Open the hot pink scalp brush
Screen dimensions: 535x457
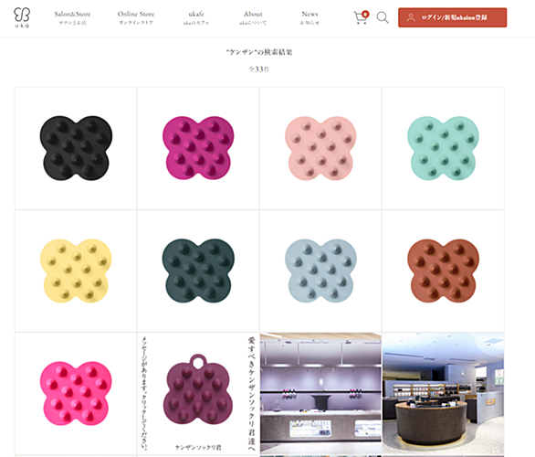76,393
